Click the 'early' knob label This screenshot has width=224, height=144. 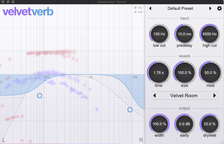(x=185, y=135)
